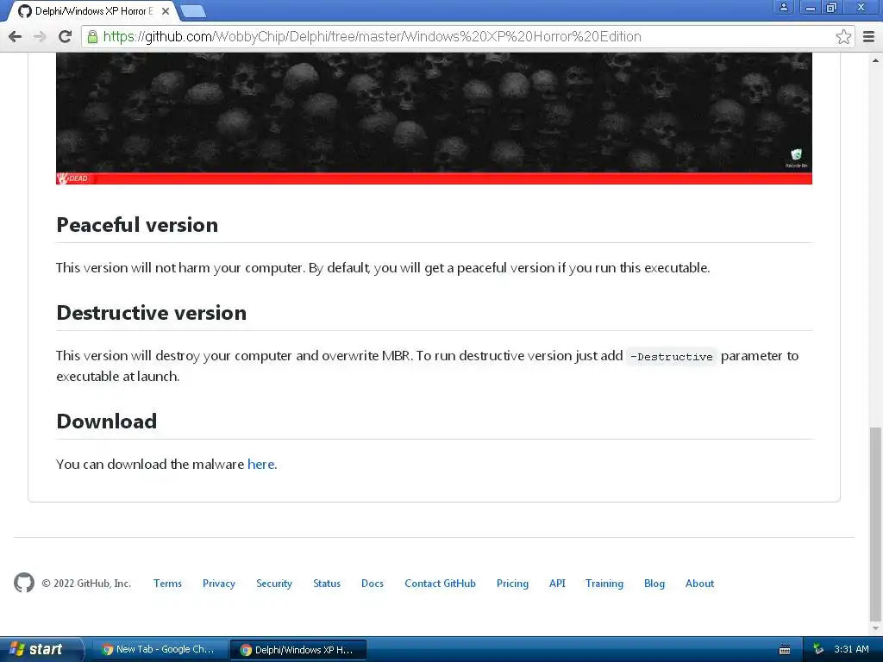Click the scrollbar up arrow
Screen dimensions: 883x662
[x=875, y=59]
